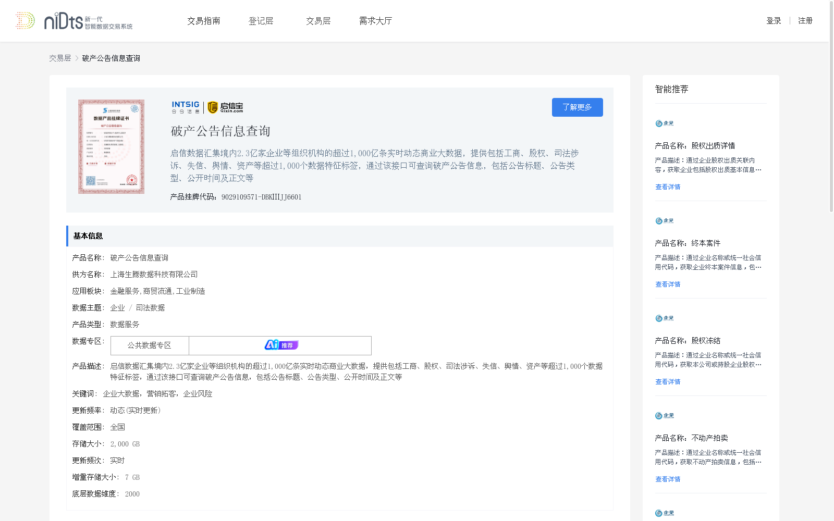Click the niDts site logo
Screen dimensions: 834x521
point(88,21)
